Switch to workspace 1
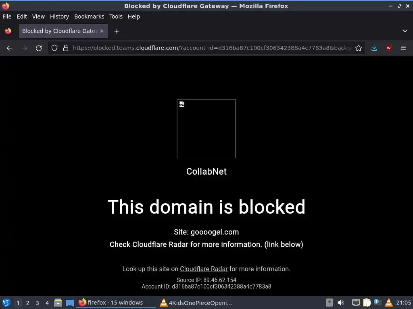 (x=18, y=303)
